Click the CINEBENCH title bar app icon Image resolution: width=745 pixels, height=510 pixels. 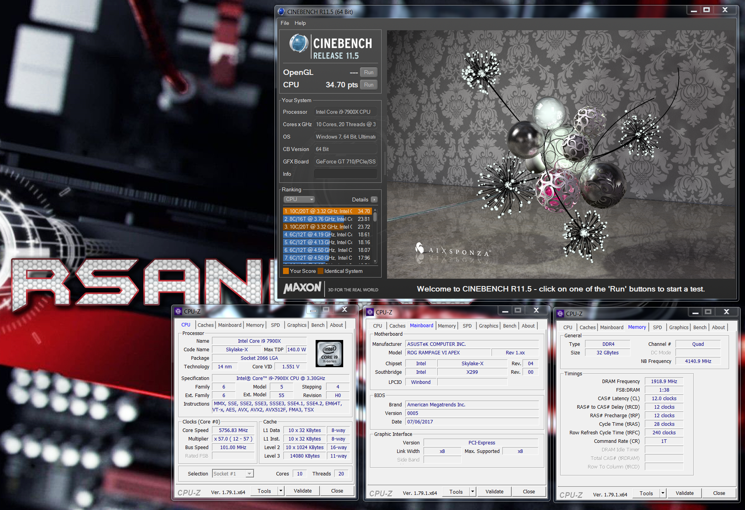(x=281, y=12)
